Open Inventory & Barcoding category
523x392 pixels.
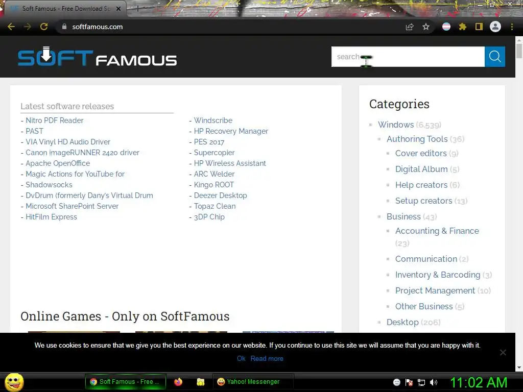pos(438,275)
